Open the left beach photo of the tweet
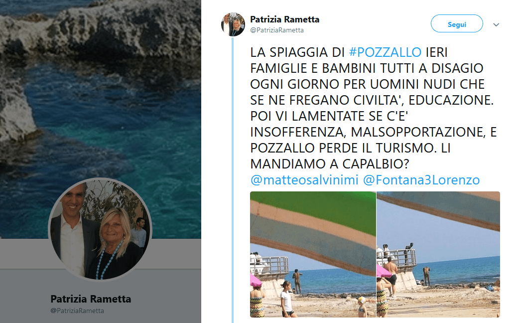The image size is (519, 323). pyautogui.click(x=313, y=254)
